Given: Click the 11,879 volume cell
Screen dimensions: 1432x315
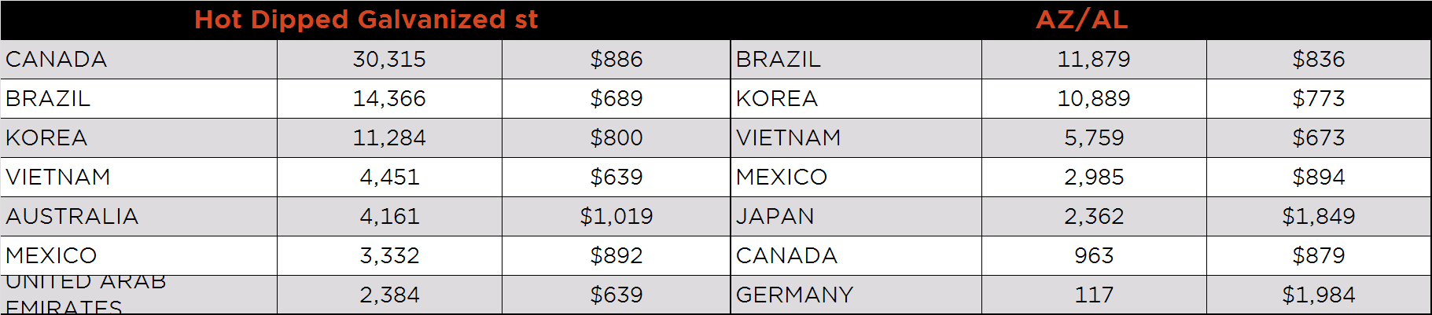Looking at the screenshot, I should 1094,59.
